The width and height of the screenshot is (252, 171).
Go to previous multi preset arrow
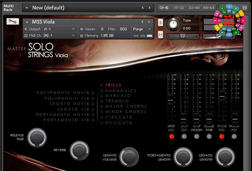[142, 8]
